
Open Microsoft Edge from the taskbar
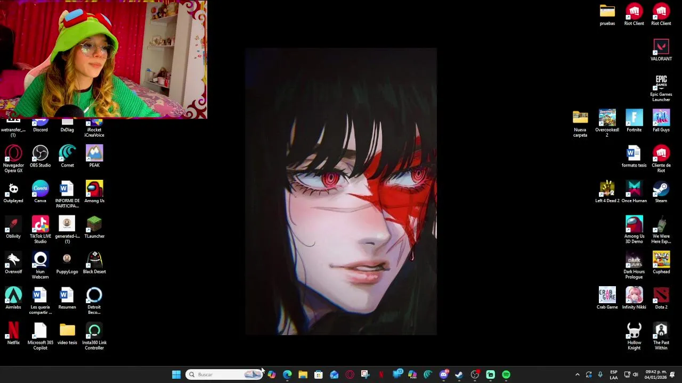click(x=287, y=374)
